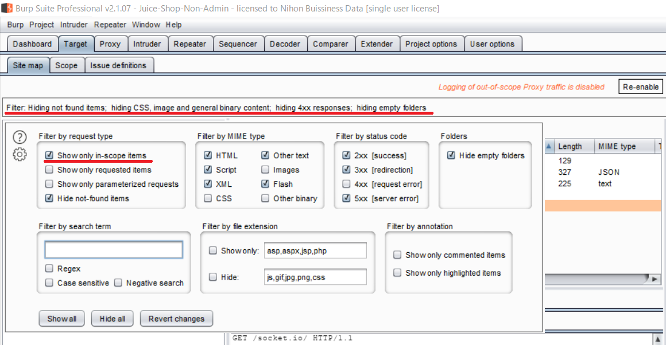Toggle 2xx [success] status checkbox
The width and height of the screenshot is (666, 345).
tap(346, 155)
